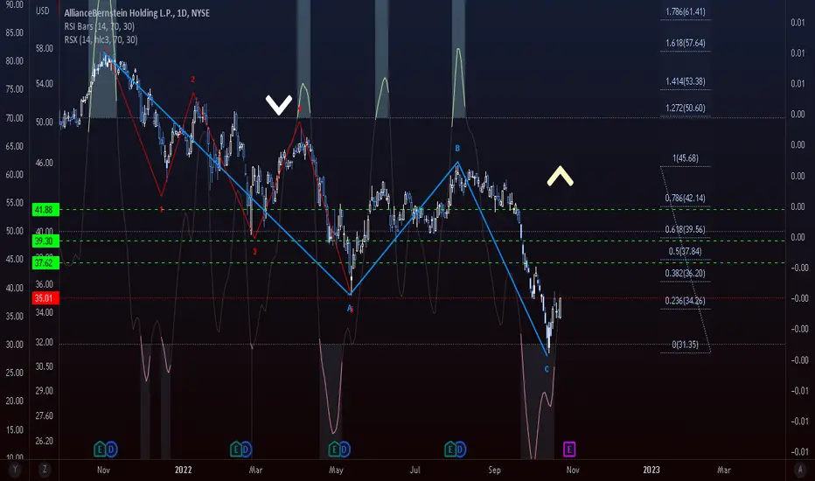This screenshot has height=481, width=815.
Task: Select the 1.272(50.60) Fibonacci level label
Action: point(685,108)
